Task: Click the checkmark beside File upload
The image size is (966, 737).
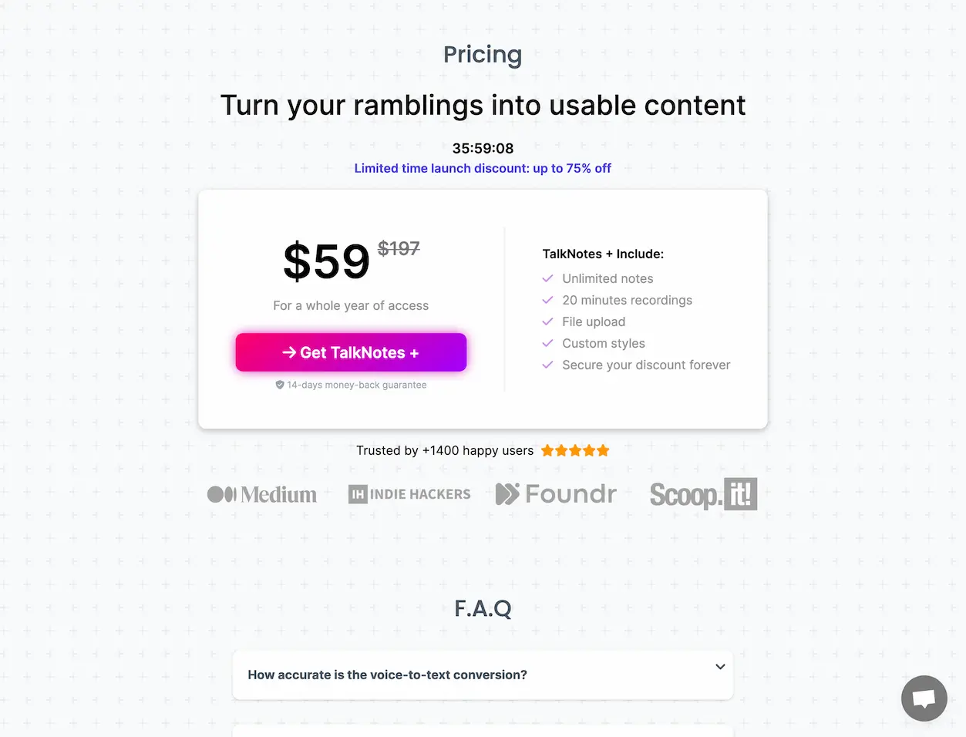Action: 548,321
